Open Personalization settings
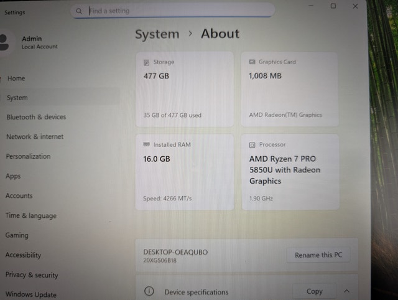This screenshot has width=398, height=300. coord(28,156)
